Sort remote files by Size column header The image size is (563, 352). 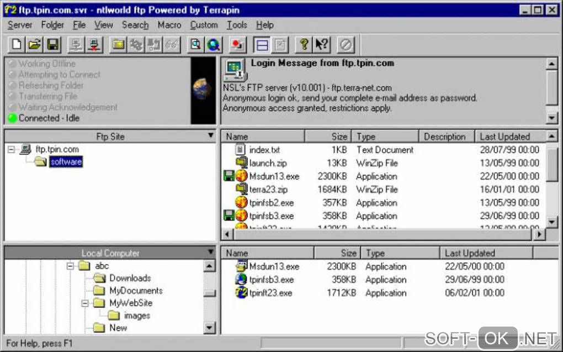[x=328, y=136]
